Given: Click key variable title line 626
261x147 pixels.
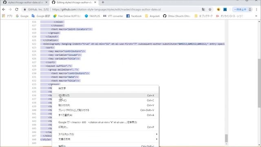Looking at the screenshot, I should point(64,59).
